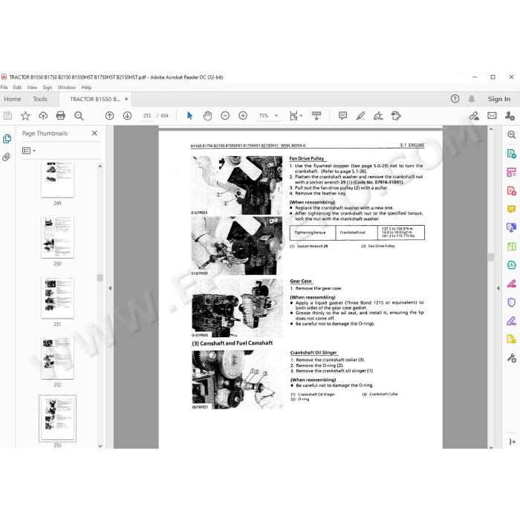Open the notifications bell
Image resolution: width=520 pixels, height=520 pixels.
[x=472, y=99]
